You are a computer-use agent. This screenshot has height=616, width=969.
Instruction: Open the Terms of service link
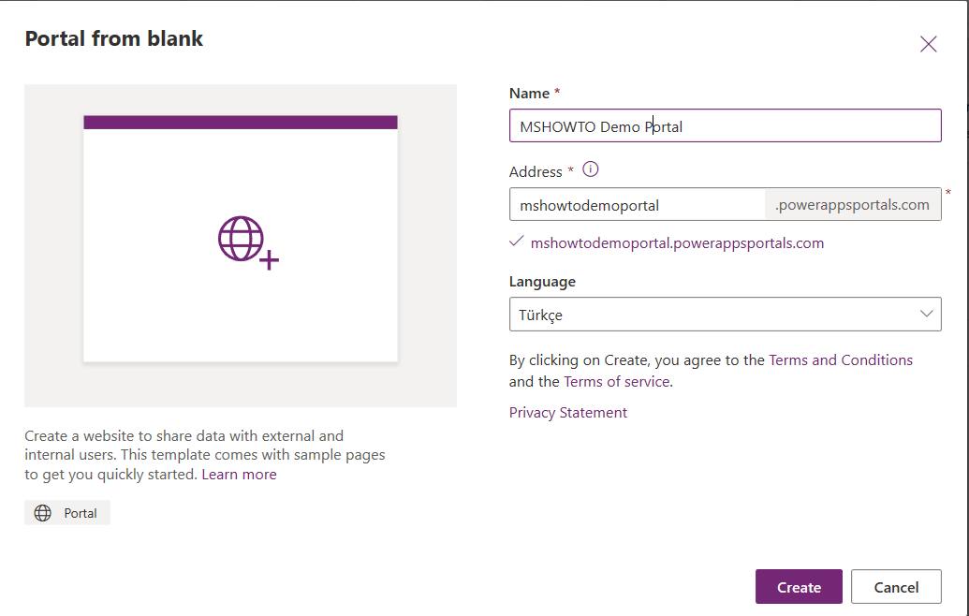[x=617, y=382]
